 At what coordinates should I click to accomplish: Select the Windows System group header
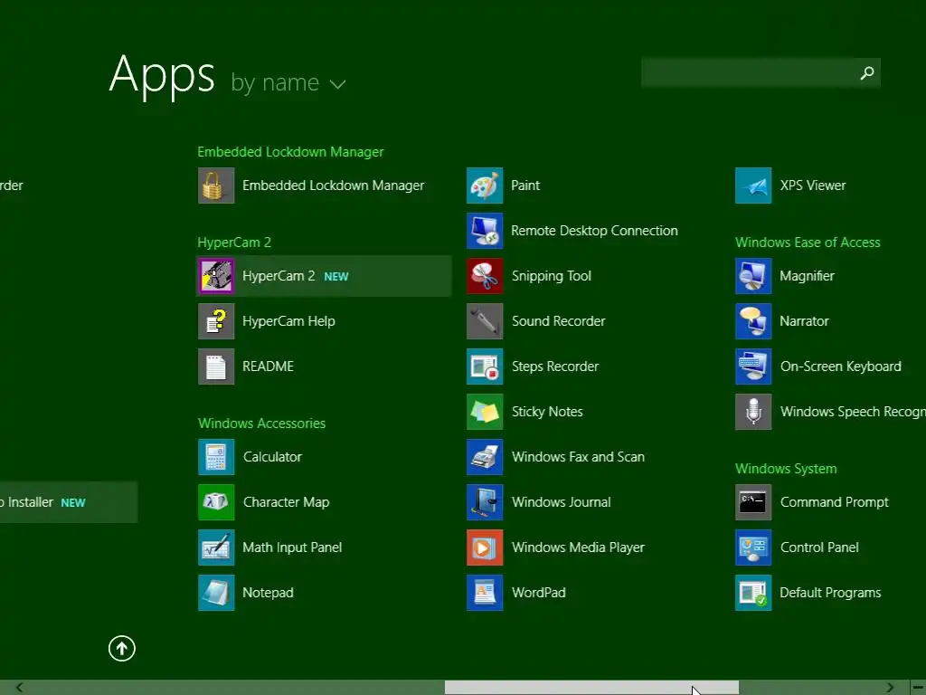point(786,469)
